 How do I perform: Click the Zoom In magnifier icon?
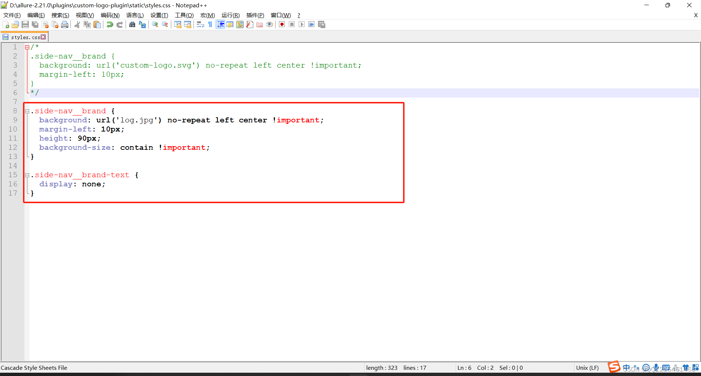[x=155, y=24]
